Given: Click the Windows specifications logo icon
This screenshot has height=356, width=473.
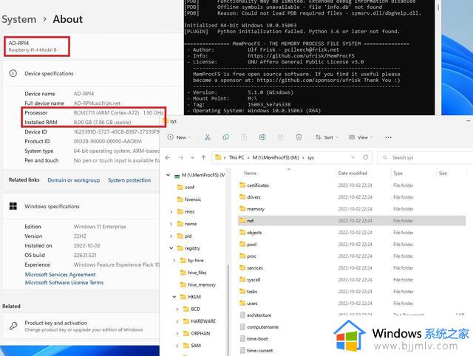Looking at the screenshot, I should (13, 206).
